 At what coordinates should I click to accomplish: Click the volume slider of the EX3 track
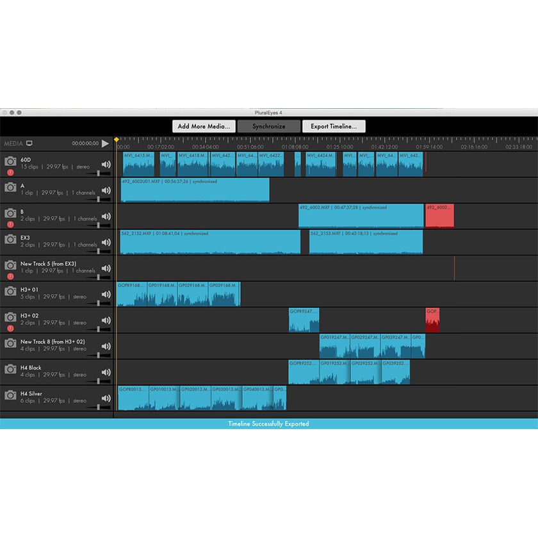click(99, 252)
